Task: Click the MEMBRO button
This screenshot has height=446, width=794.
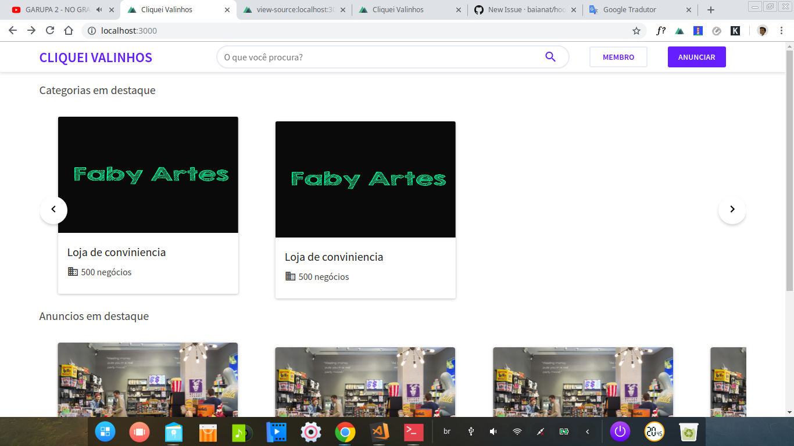Action: click(618, 56)
